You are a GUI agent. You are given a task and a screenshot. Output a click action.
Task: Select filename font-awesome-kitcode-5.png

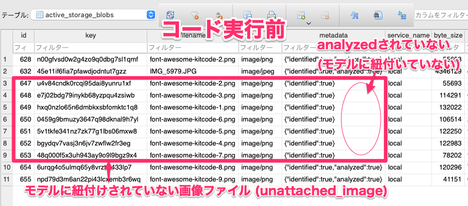coord(193,131)
